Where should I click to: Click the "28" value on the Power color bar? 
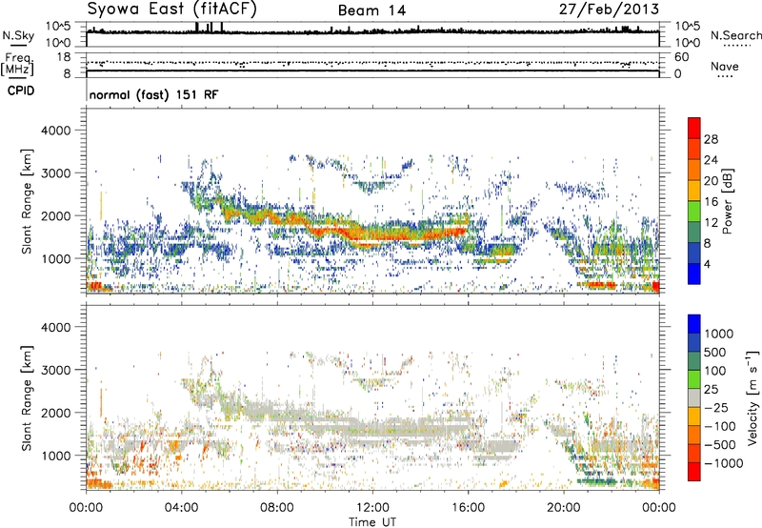[x=711, y=139]
